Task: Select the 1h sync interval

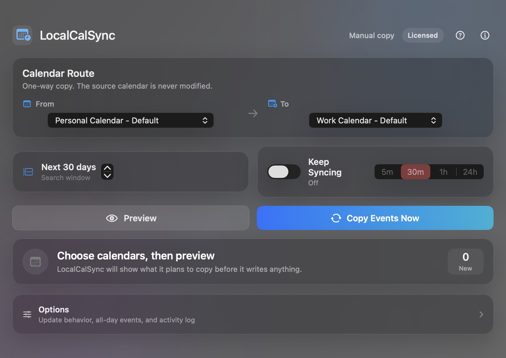Action: 443,172
